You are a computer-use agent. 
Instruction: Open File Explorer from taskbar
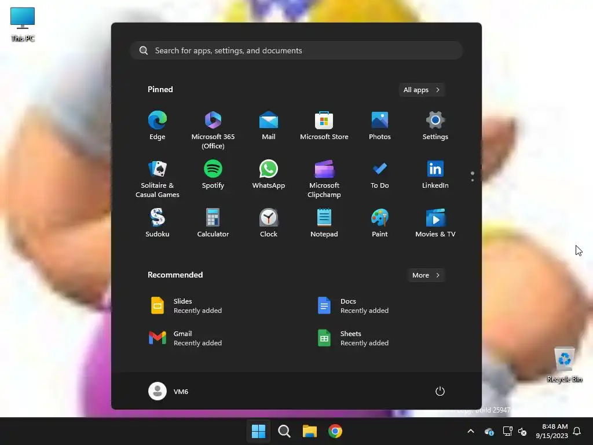coord(310,431)
